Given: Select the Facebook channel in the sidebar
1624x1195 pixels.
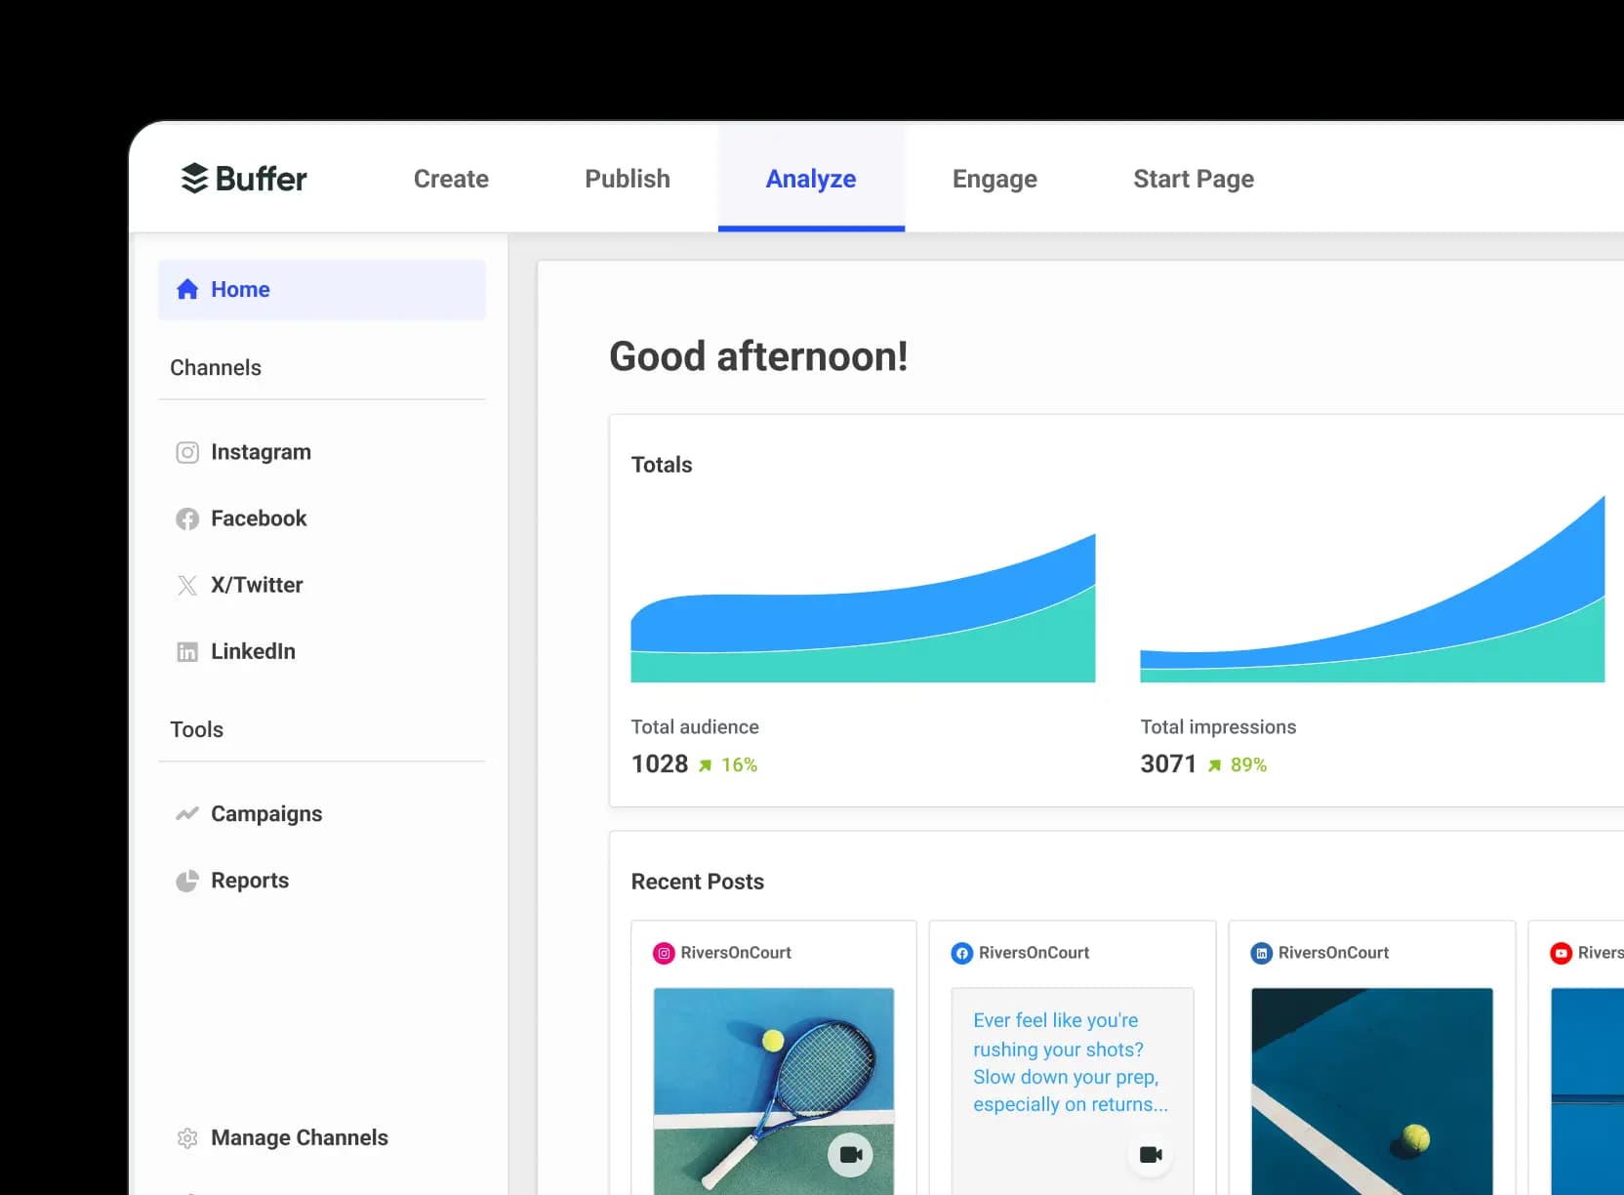Looking at the screenshot, I should click(258, 518).
